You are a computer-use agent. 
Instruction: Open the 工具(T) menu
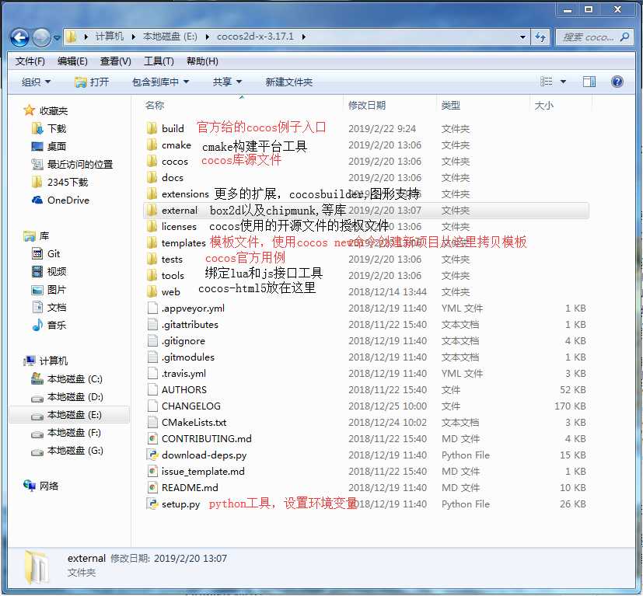[159, 61]
